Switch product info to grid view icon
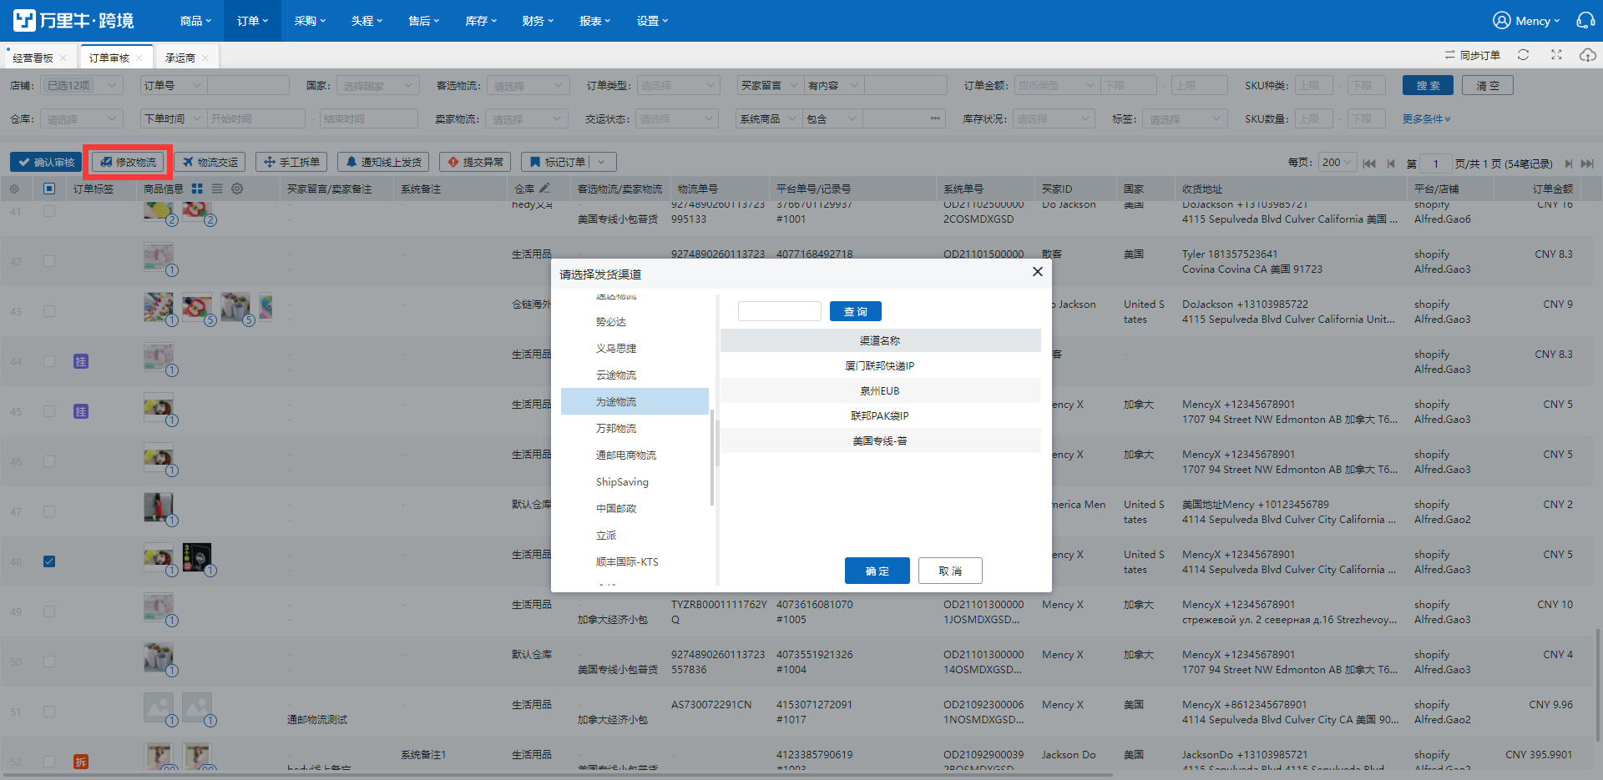The width and height of the screenshot is (1603, 780). coord(197,189)
